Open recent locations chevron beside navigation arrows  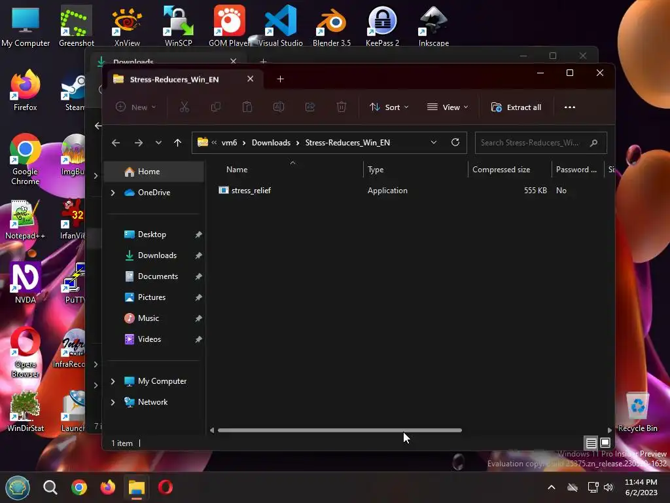(158, 143)
